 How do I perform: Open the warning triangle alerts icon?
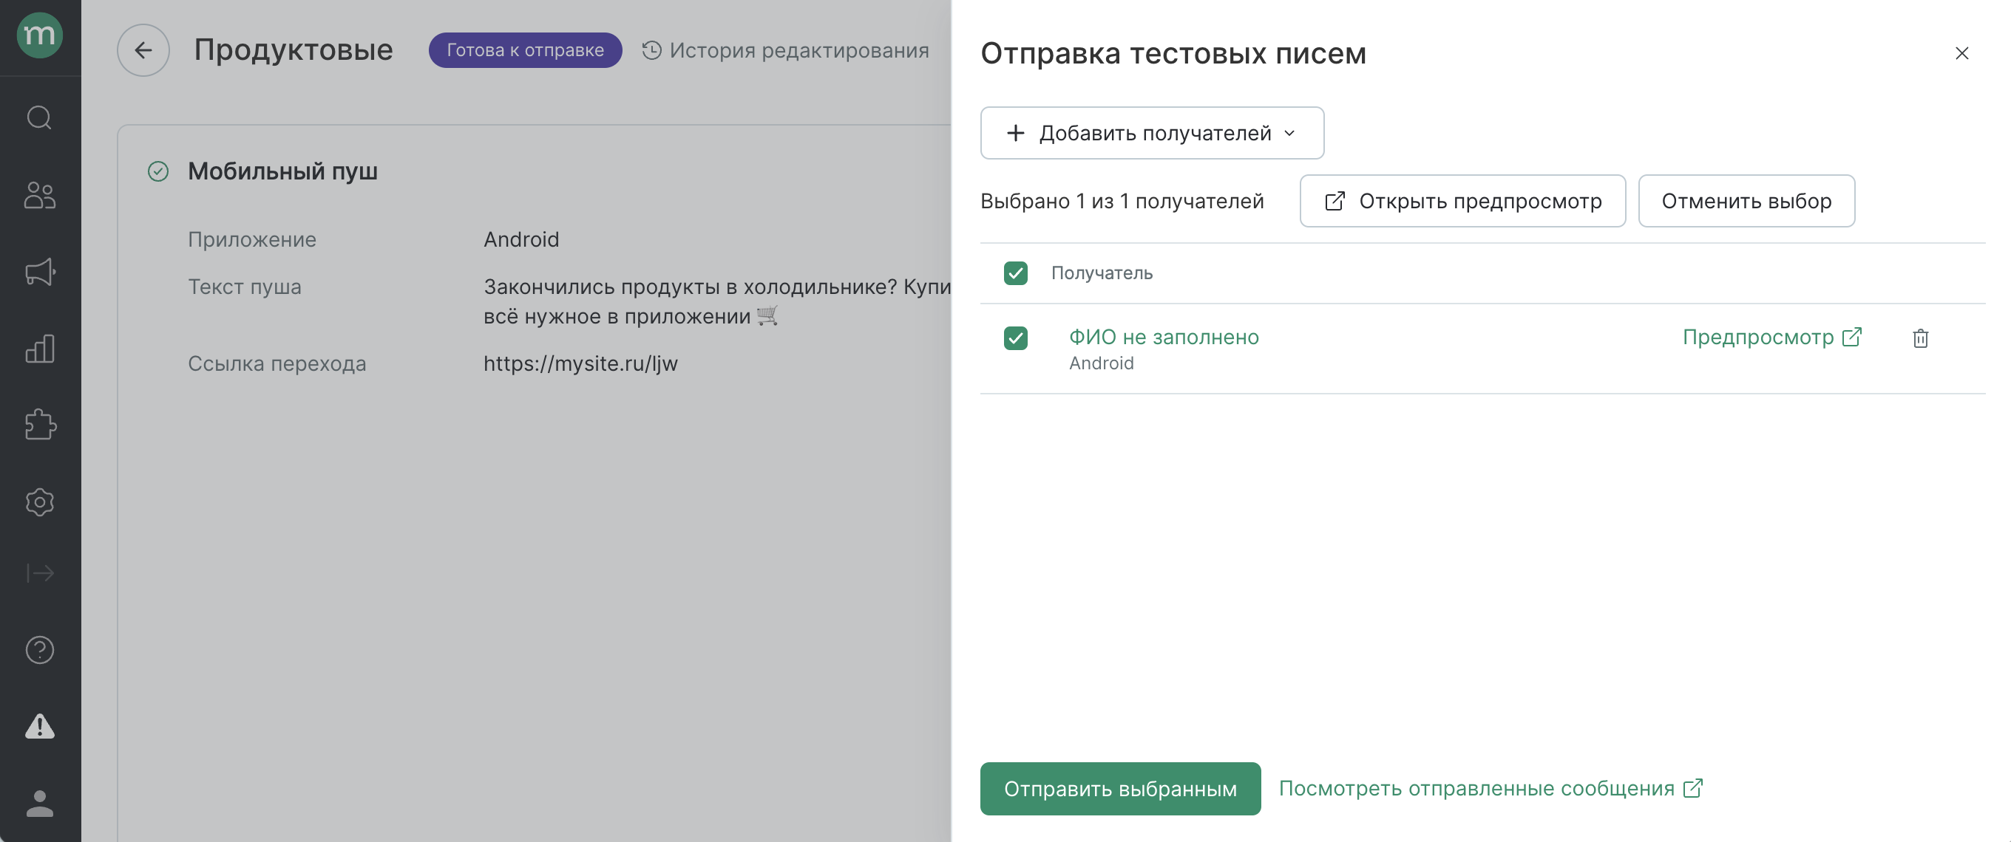[x=40, y=727]
